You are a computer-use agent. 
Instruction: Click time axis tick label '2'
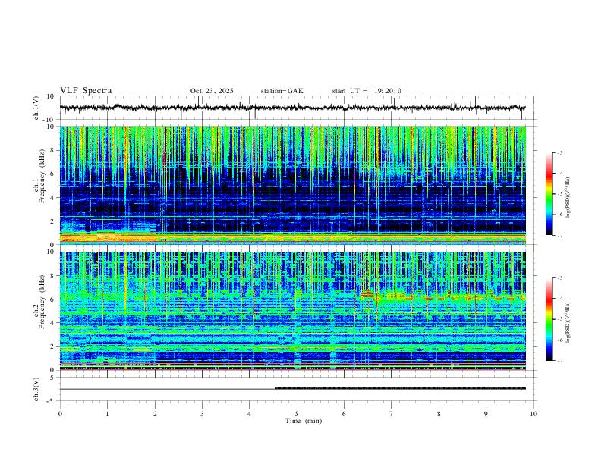[155, 414]
